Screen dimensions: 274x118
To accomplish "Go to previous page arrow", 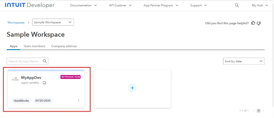I will click(x=254, y=111).
